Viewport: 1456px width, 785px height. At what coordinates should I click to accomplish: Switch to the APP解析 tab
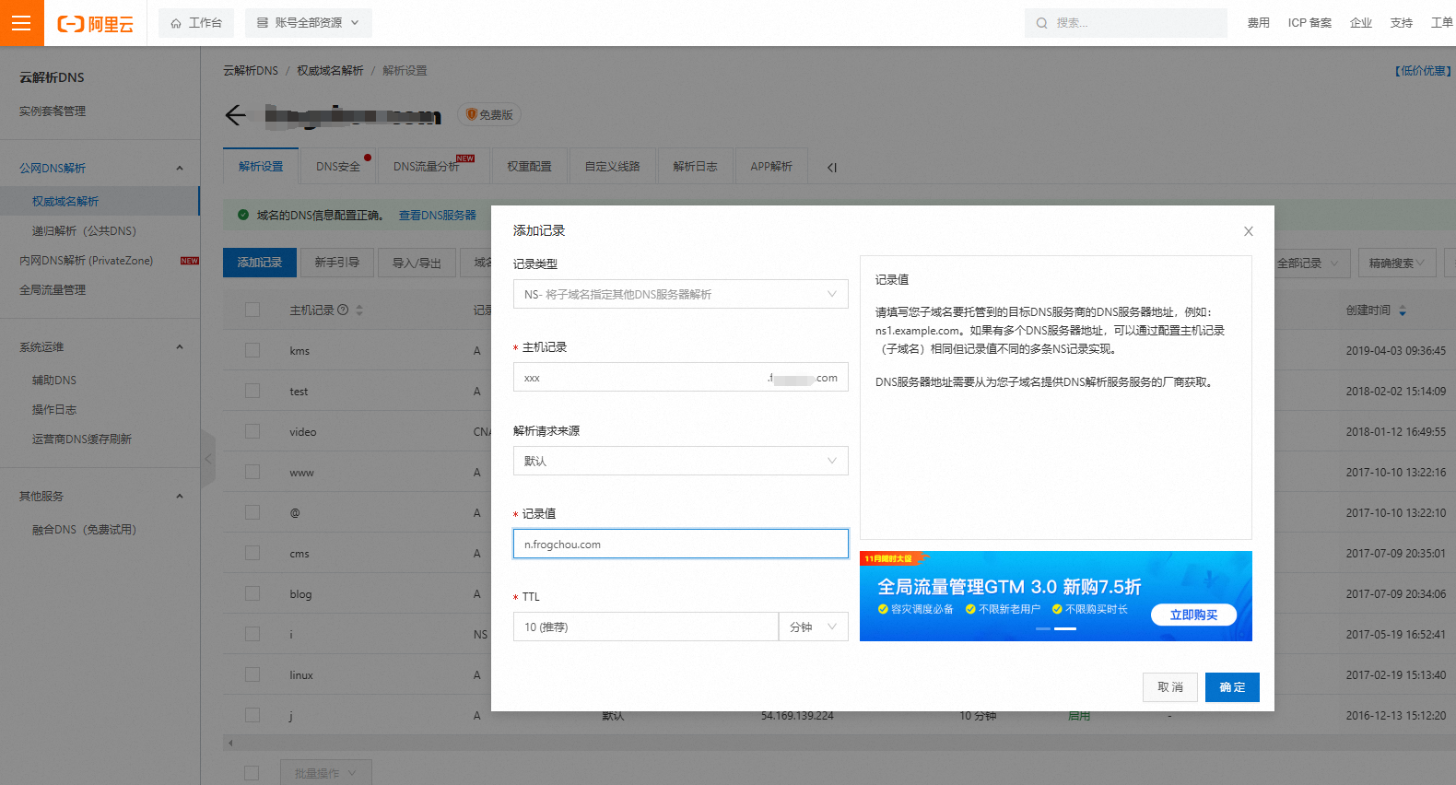(x=771, y=167)
